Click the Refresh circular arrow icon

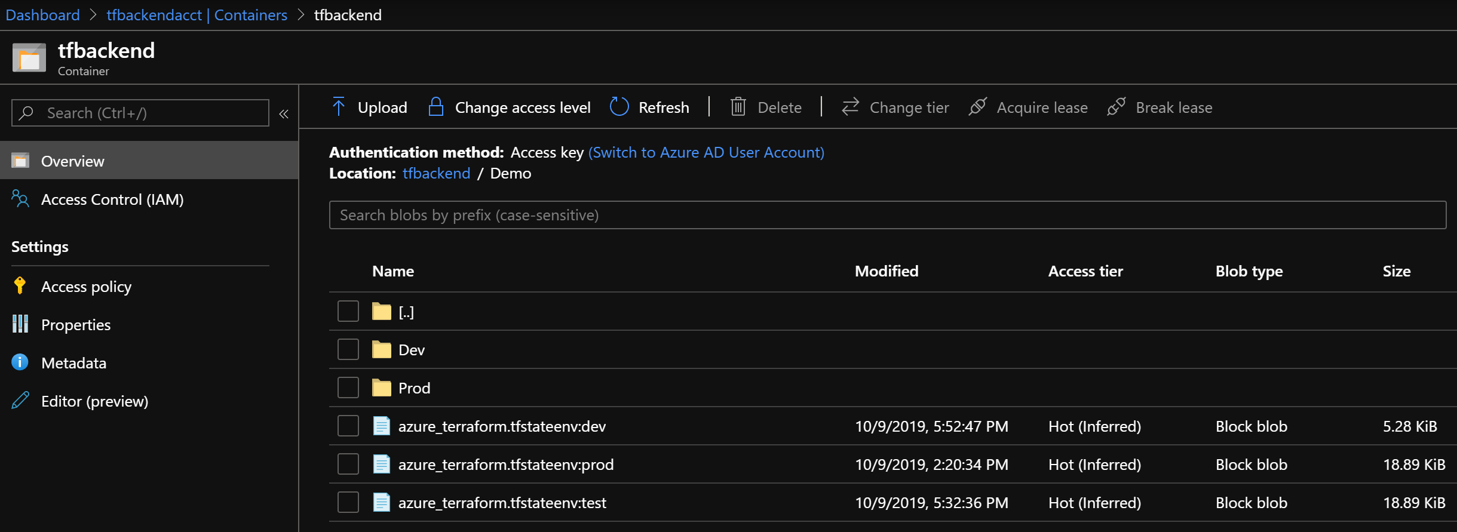(x=619, y=107)
